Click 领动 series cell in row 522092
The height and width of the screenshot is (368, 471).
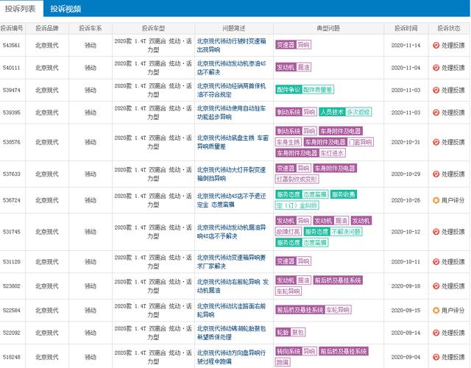91,333
